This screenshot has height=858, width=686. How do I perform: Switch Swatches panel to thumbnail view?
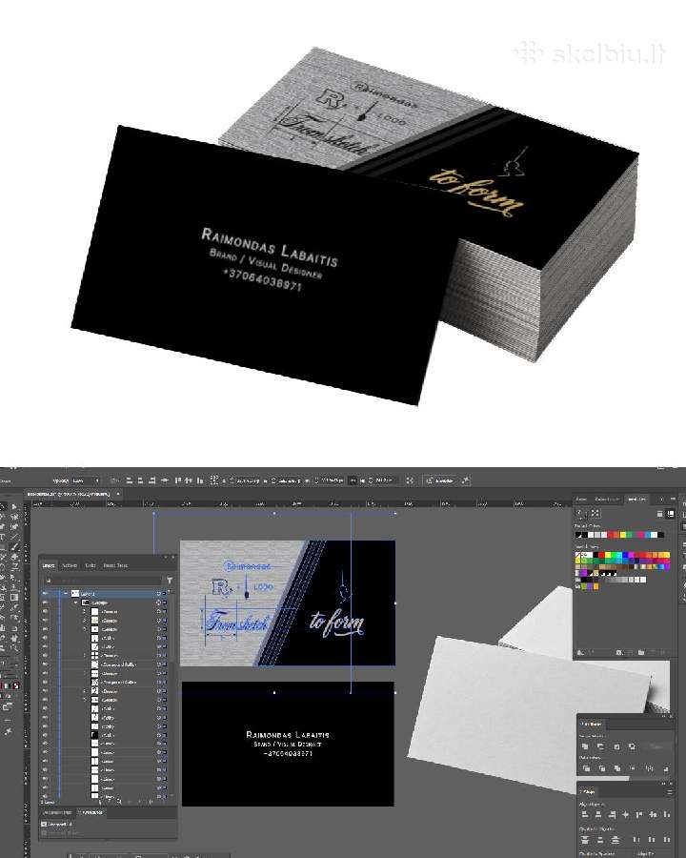pyautogui.click(x=670, y=514)
